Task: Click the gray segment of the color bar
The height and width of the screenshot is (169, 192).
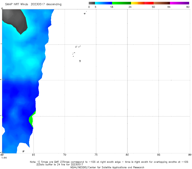Action: 92,3
